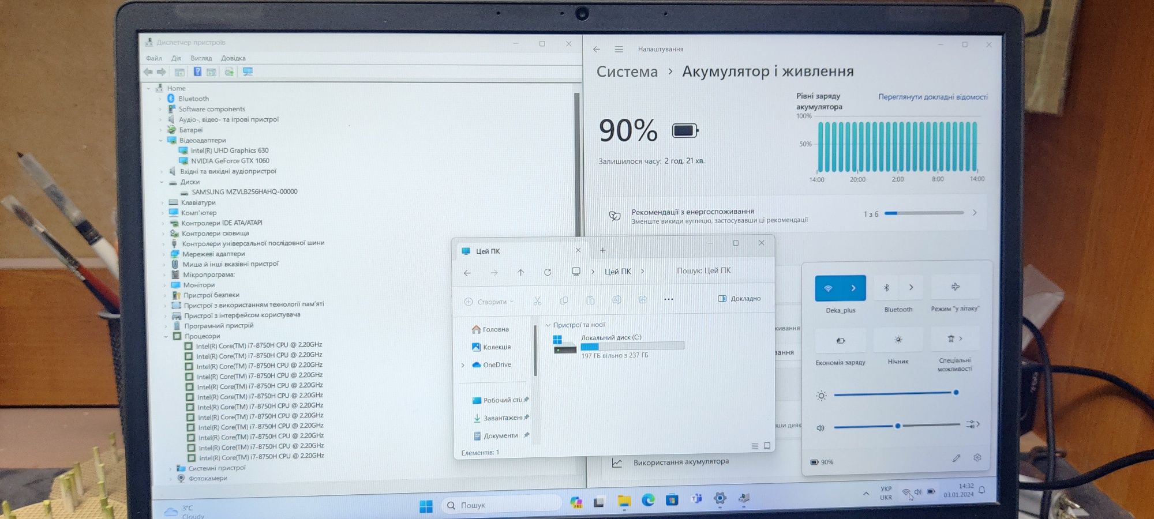Select Локальний диск (C:) drive

[x=618, y=346]
